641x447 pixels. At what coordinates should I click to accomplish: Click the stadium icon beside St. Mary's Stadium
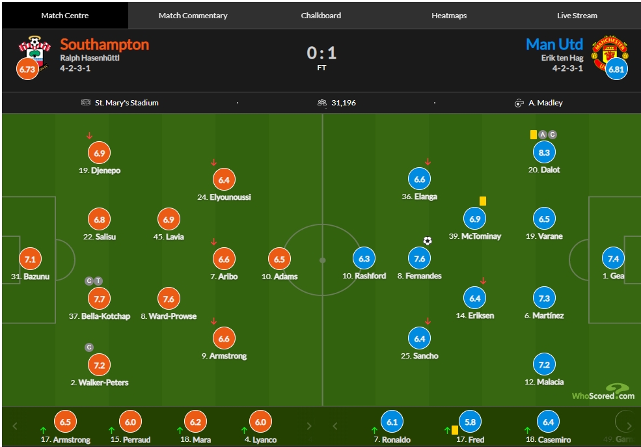coord(86,103)
